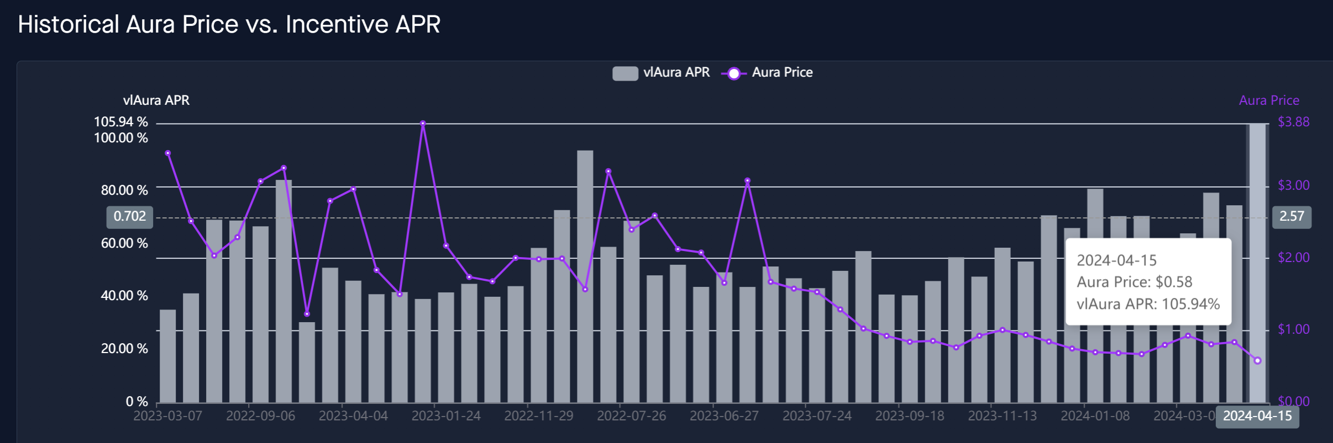
Task: Click the purple 'Aura Price' right axis title
Action: (x=1269, y=100)
